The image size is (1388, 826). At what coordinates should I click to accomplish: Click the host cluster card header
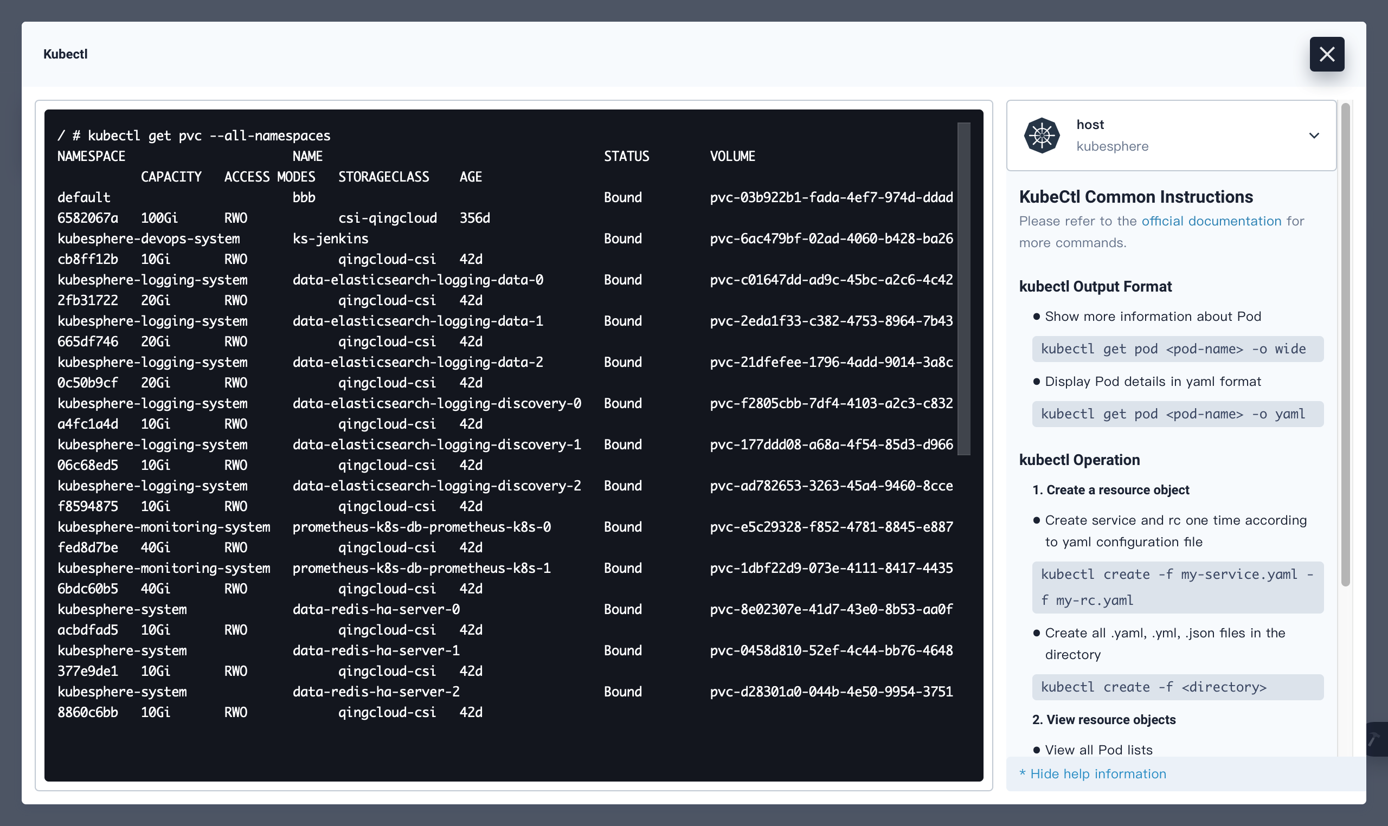point(1169,135)
